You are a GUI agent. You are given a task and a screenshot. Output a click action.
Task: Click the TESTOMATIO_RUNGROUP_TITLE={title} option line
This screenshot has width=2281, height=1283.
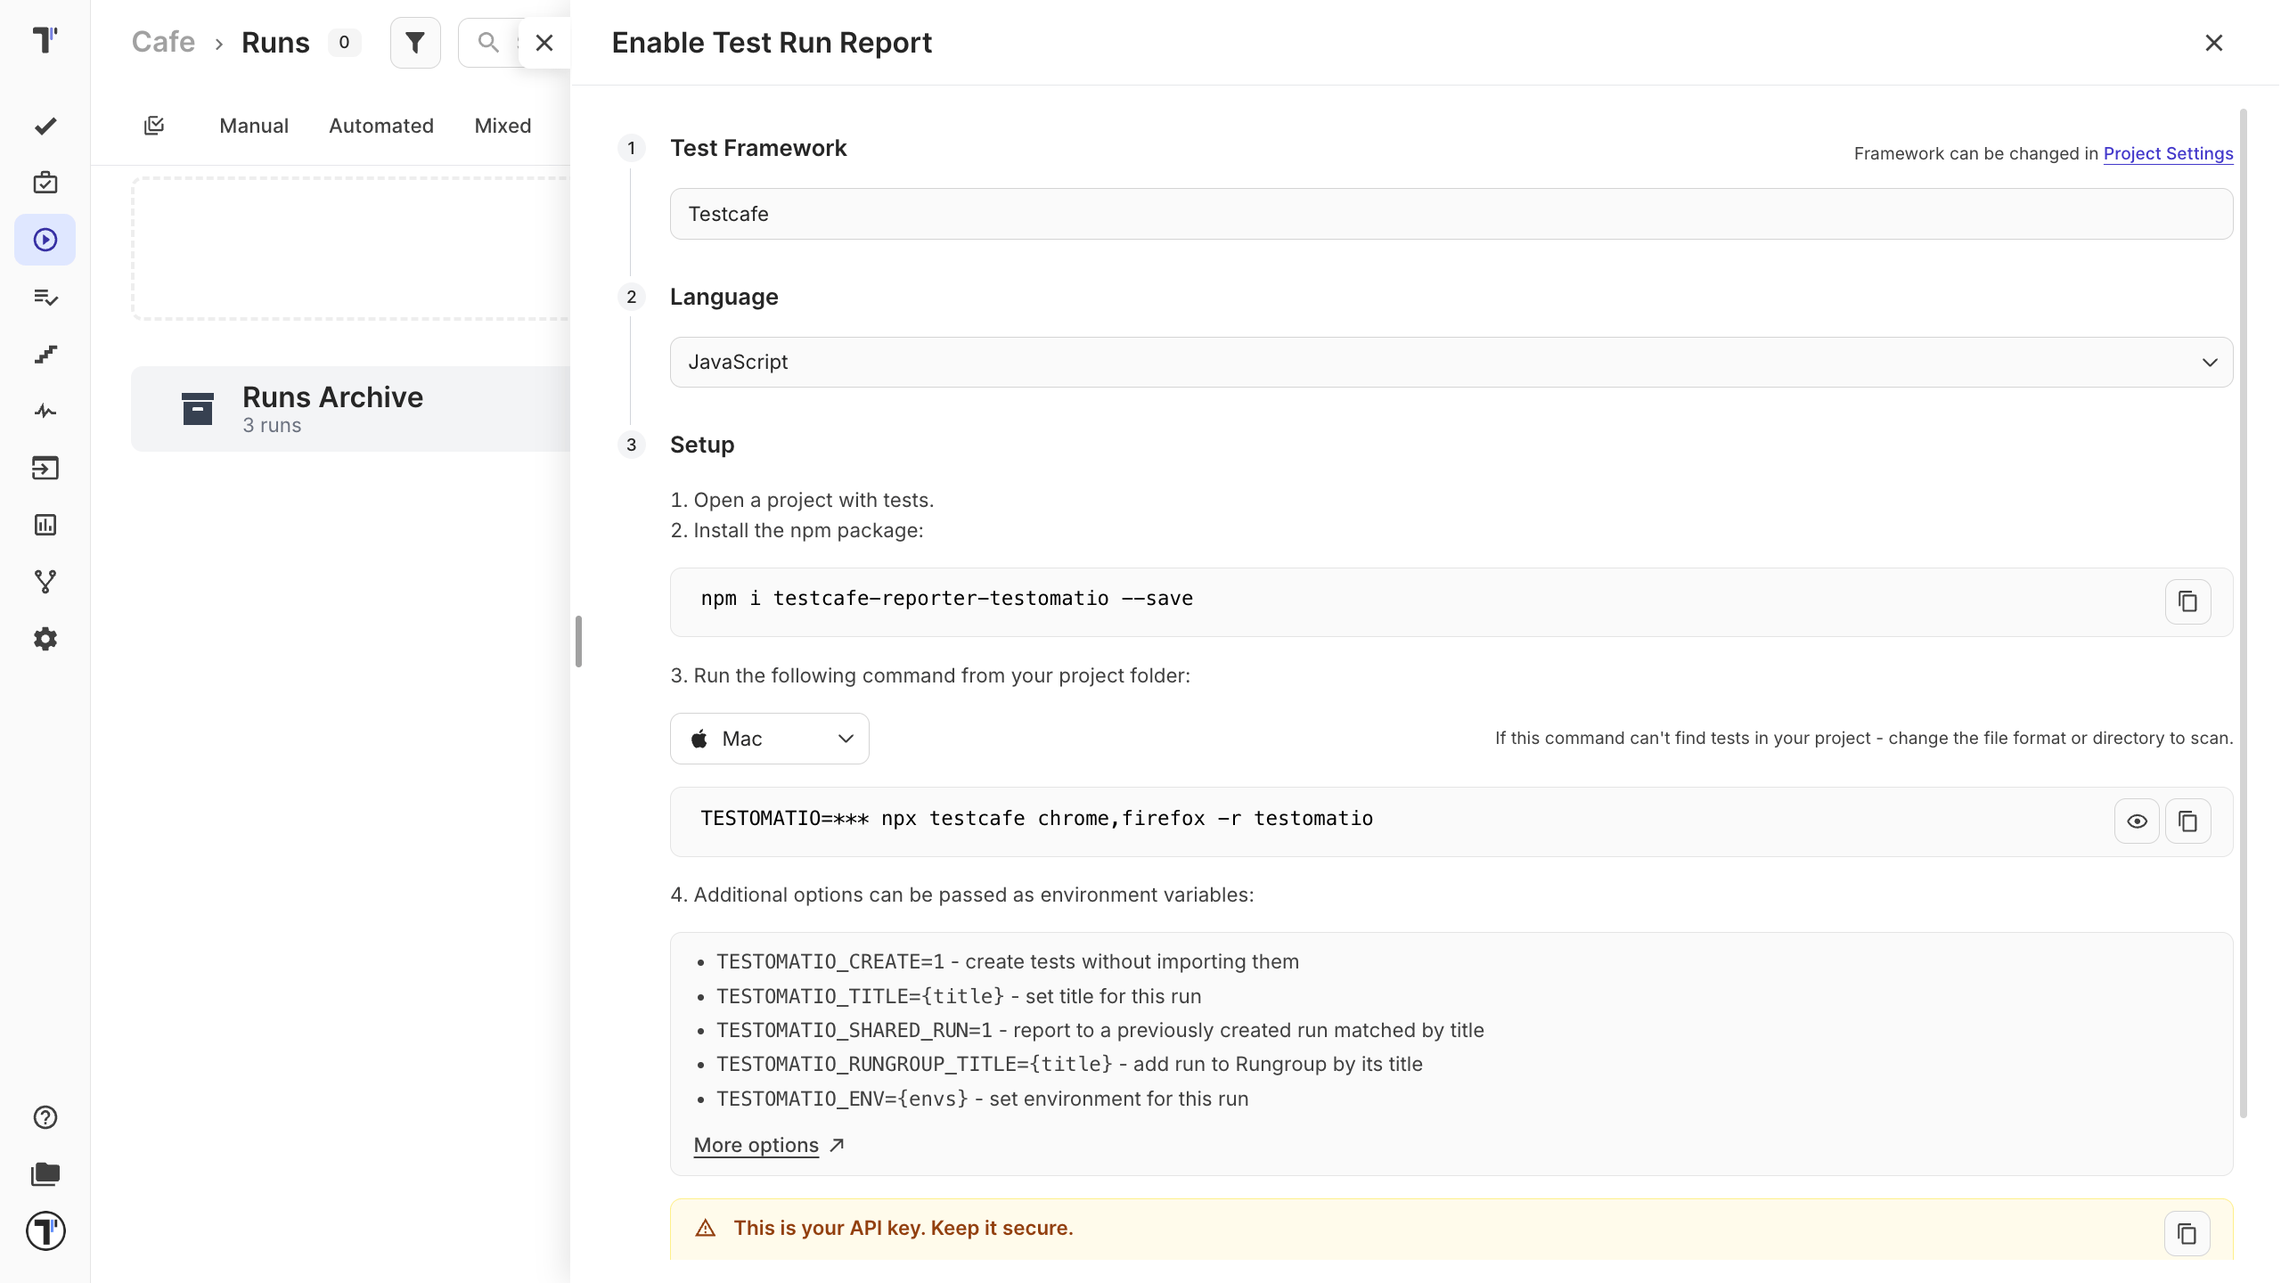click(1069, 1064)
